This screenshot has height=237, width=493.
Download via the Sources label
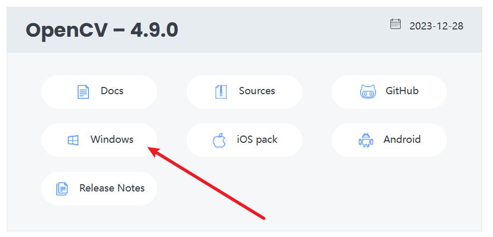[x=257, y=91]
